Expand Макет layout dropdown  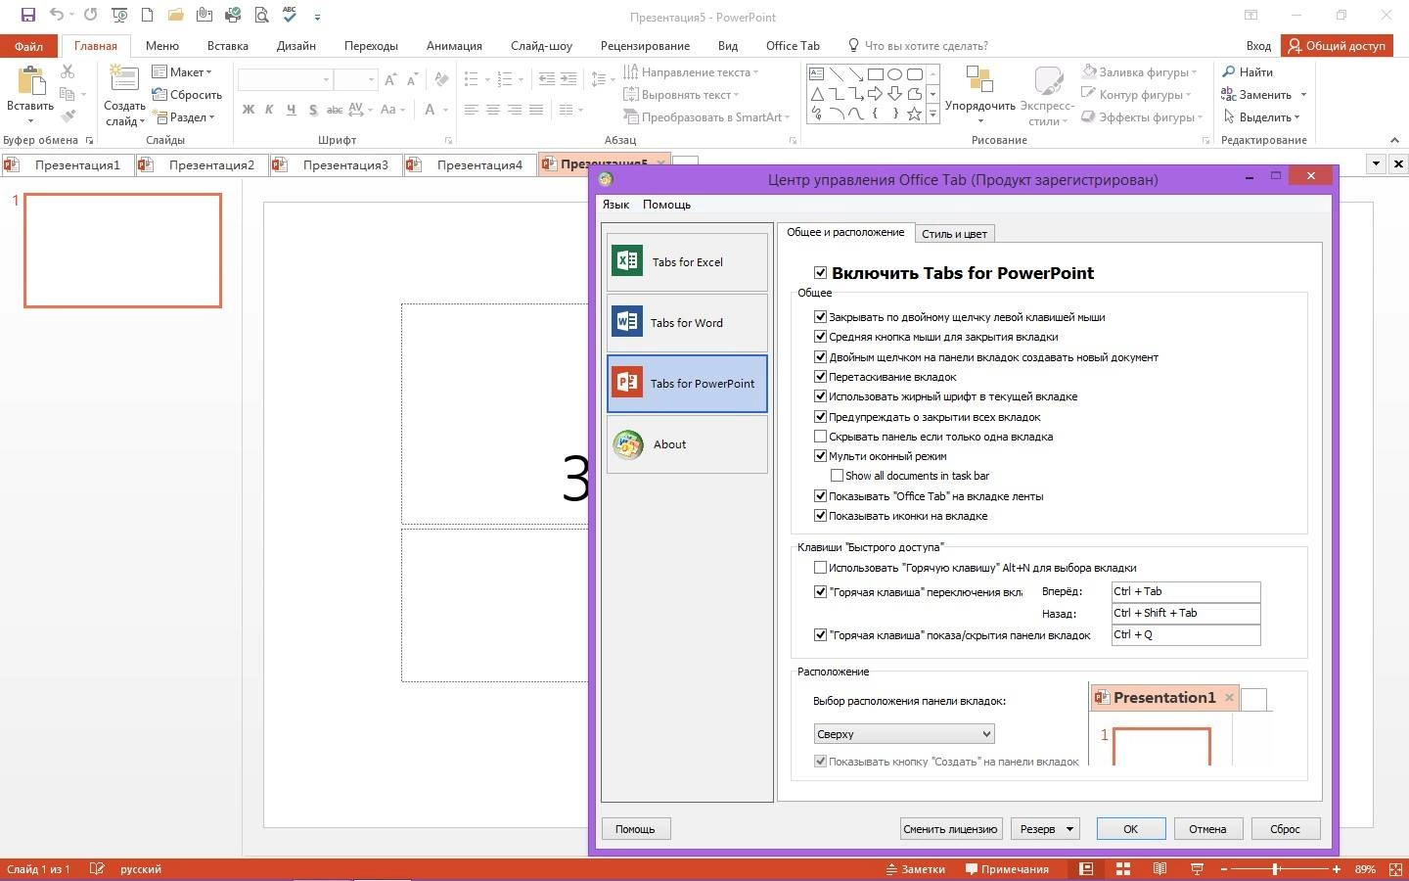183,71
